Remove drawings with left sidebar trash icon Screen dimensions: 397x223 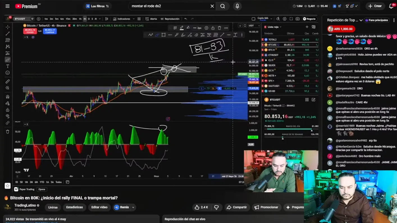click(x=8, y=131)
